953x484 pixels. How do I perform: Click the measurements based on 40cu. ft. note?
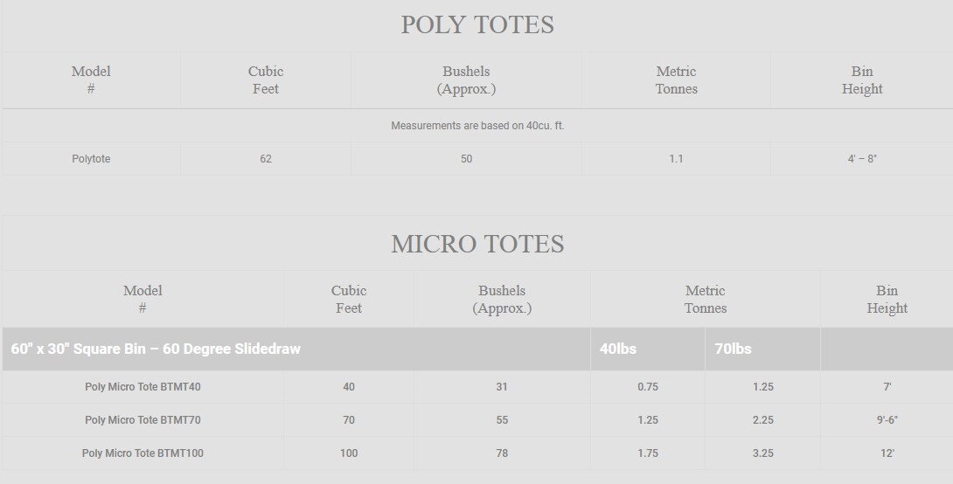[x=477, y=126]
